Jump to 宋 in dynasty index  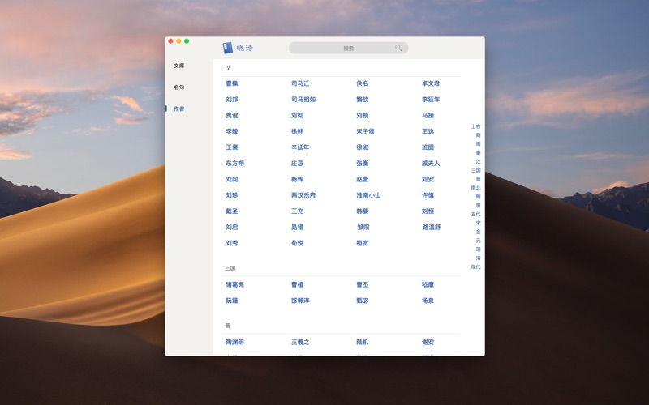point(478,223)
